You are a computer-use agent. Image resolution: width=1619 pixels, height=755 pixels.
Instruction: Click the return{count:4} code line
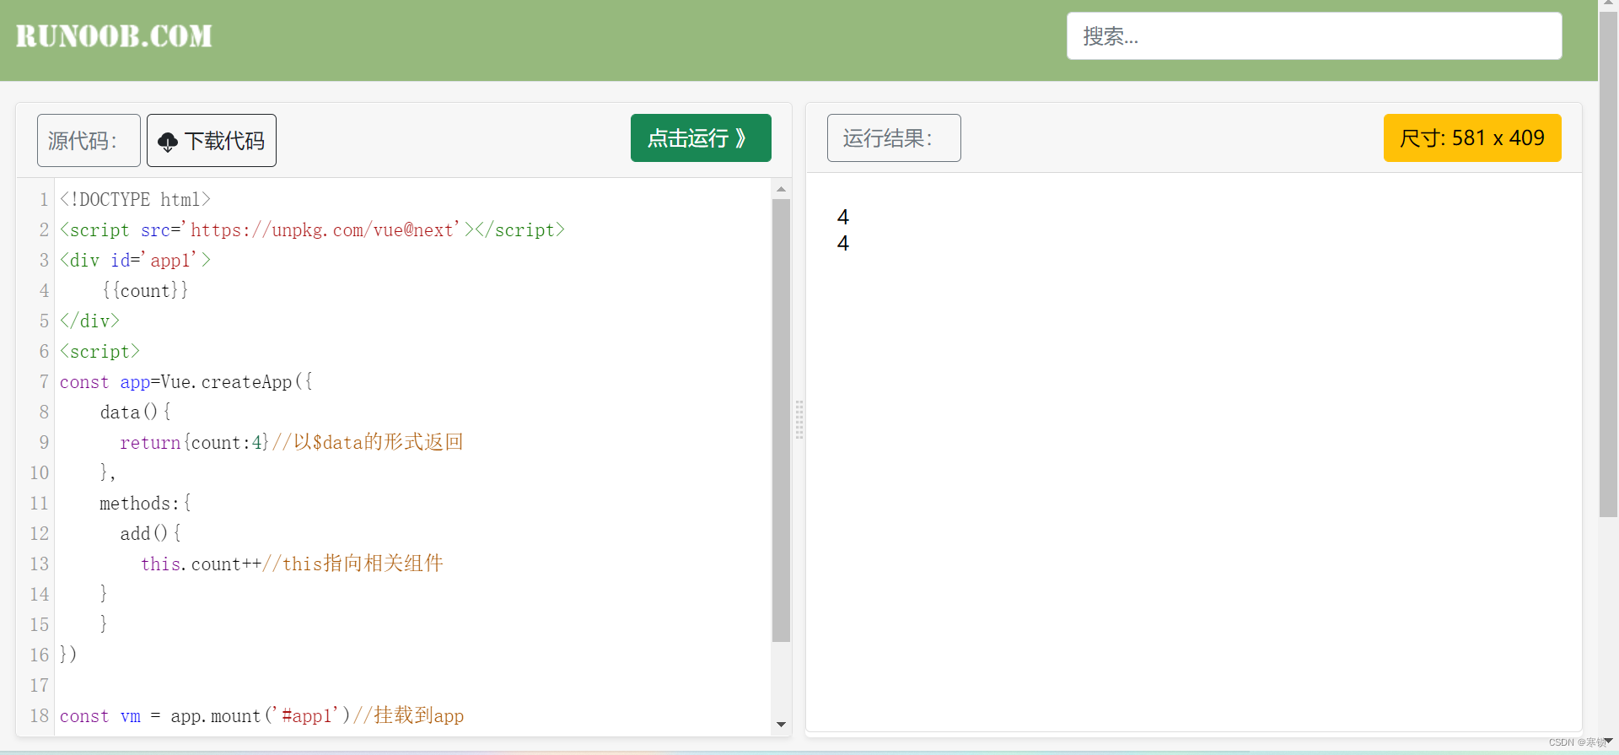click(292, 443)
